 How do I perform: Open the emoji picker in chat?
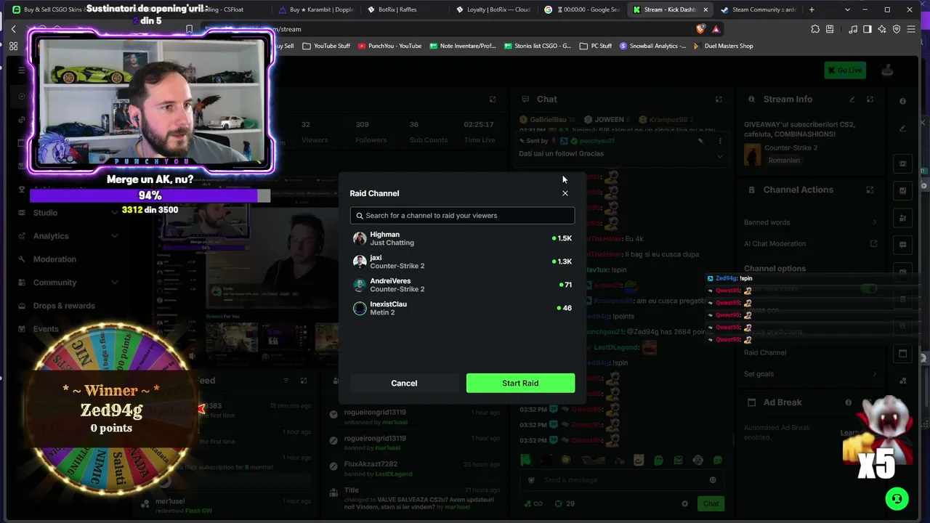pyautogui.click(x=713, y=480)
